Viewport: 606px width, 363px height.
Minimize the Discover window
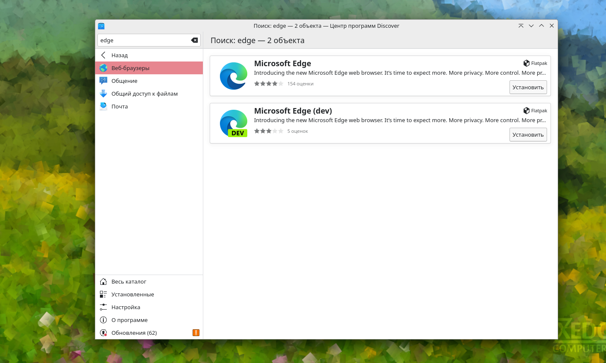tap(531, 26)
